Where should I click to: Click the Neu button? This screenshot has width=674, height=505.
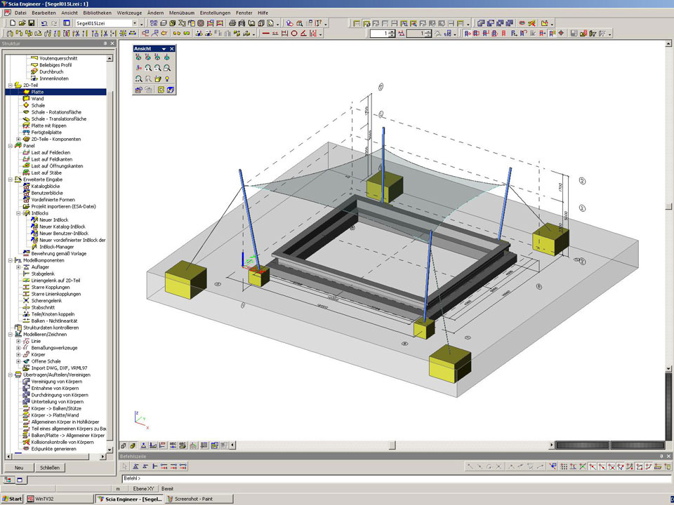click(19, 467)
